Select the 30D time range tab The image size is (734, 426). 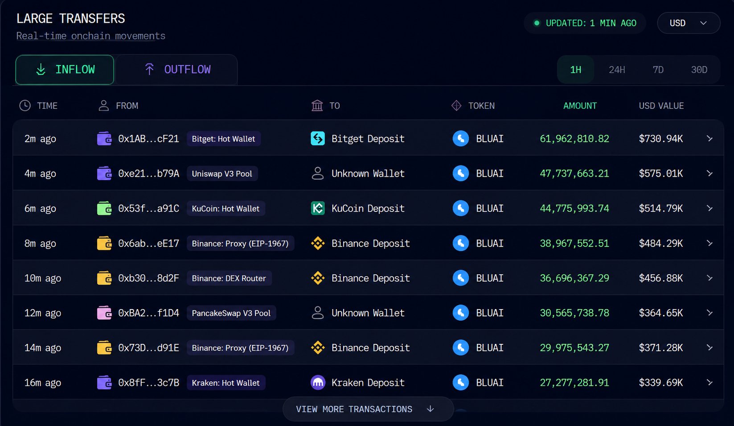[x=699, y=70]
